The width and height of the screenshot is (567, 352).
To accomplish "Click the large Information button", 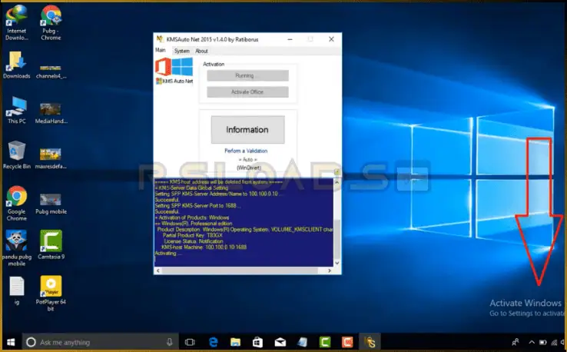I will (x=247, y=130).
